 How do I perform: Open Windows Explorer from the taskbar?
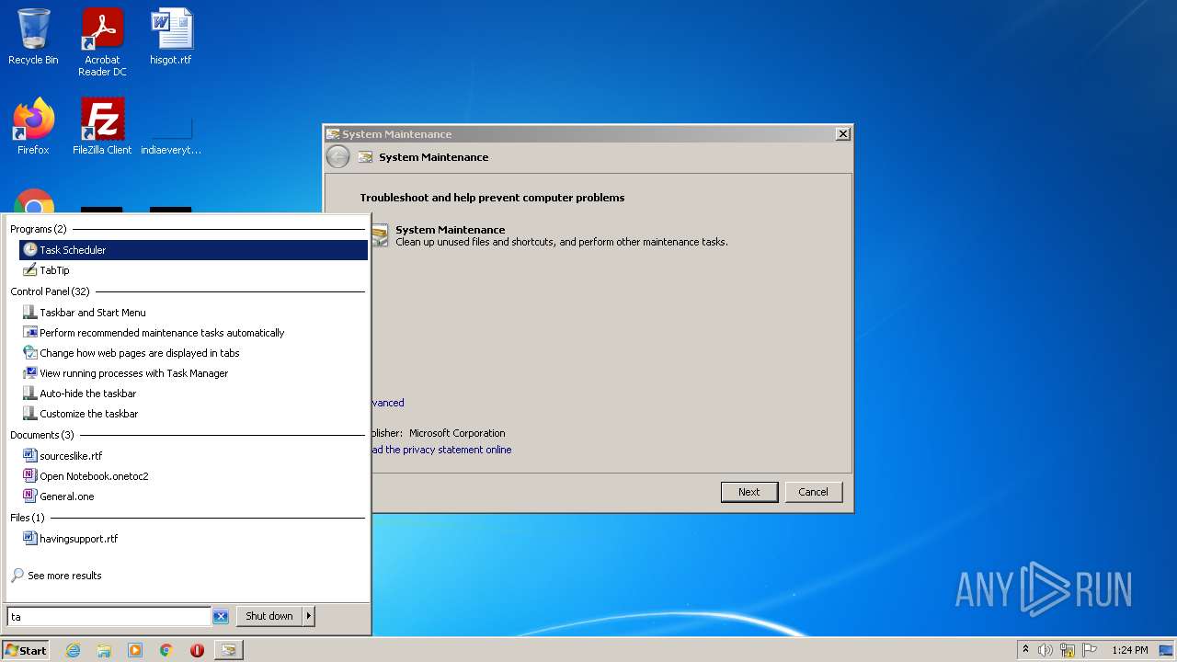pyautogui.click(x=104, y=650)
